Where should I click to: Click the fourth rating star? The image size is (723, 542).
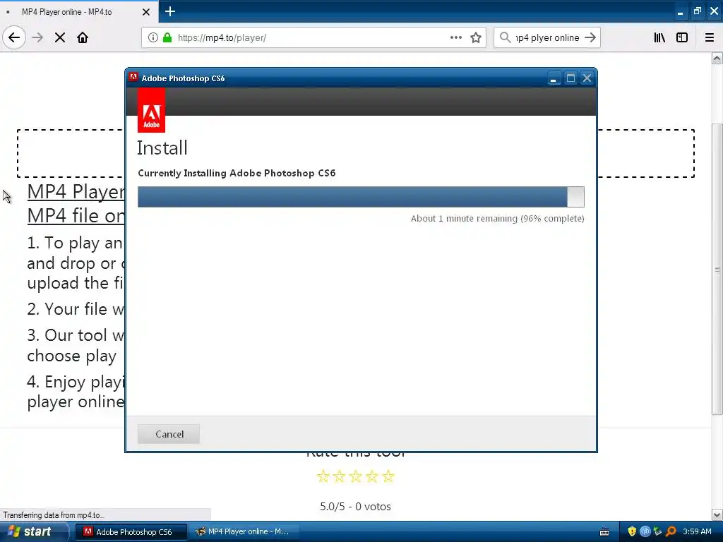click(x=371, y=476)
